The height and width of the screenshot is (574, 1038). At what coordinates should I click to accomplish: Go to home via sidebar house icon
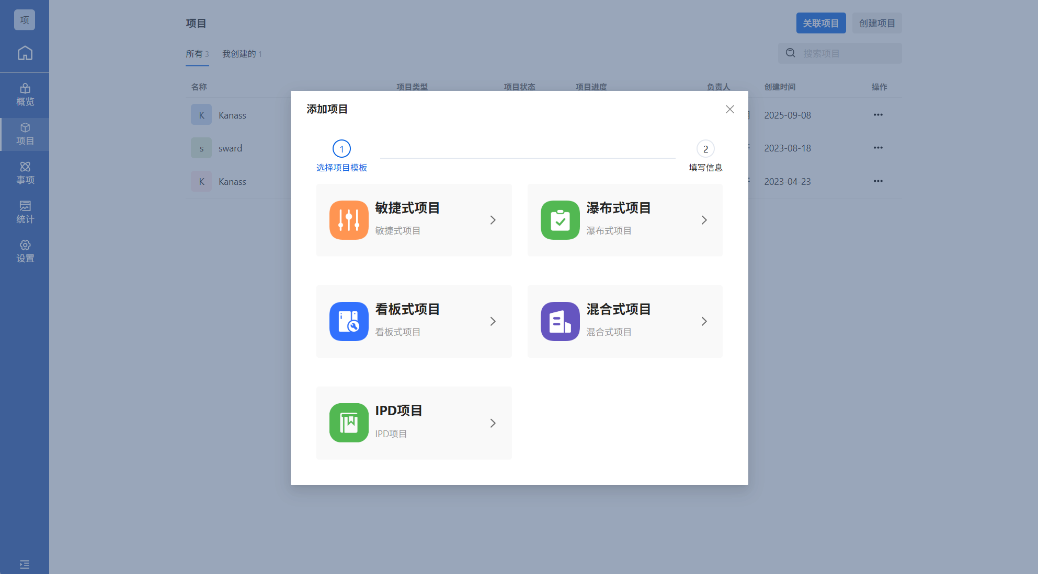(25, 53)
